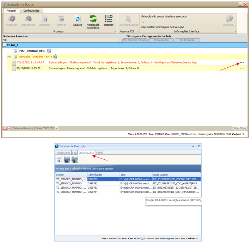Sort by Dado Original column header
Screen dimensions: 251x245
pyautogui.click(x=177, y=174)
